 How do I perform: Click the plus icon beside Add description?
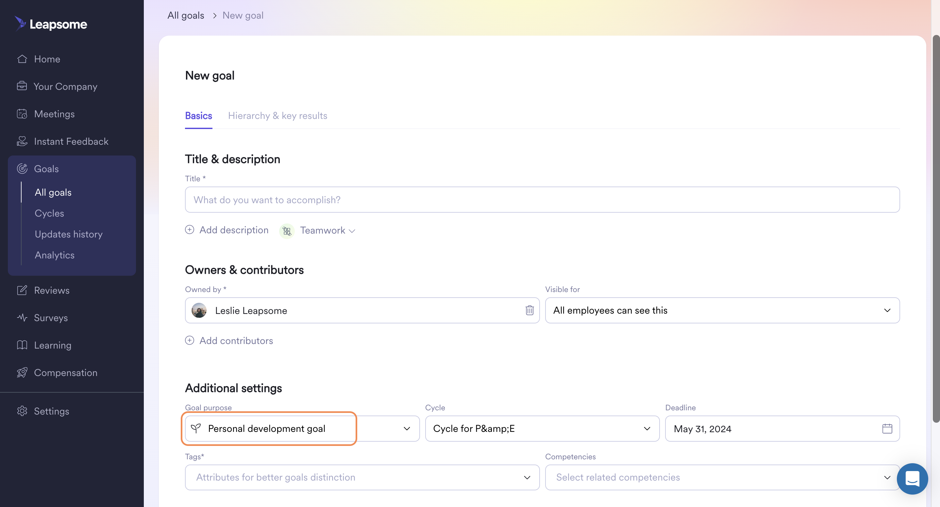[189, 229]
